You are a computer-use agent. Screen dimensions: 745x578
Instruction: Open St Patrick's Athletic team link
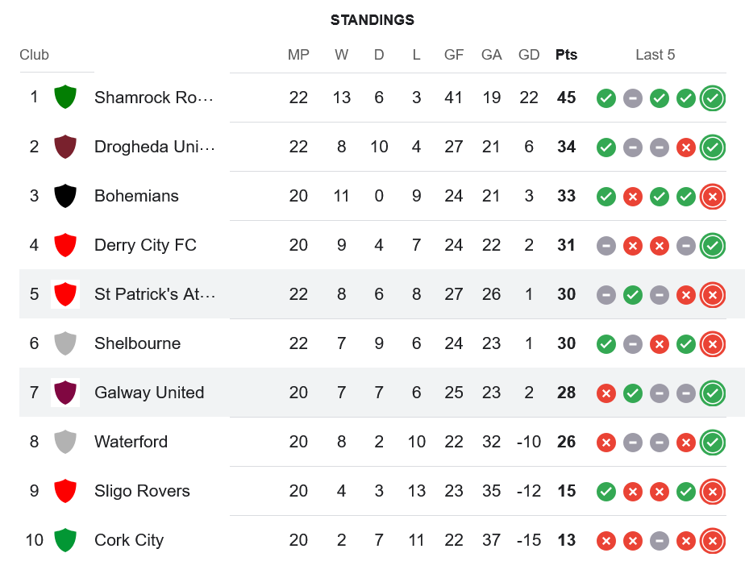click(x=154, y=294)
